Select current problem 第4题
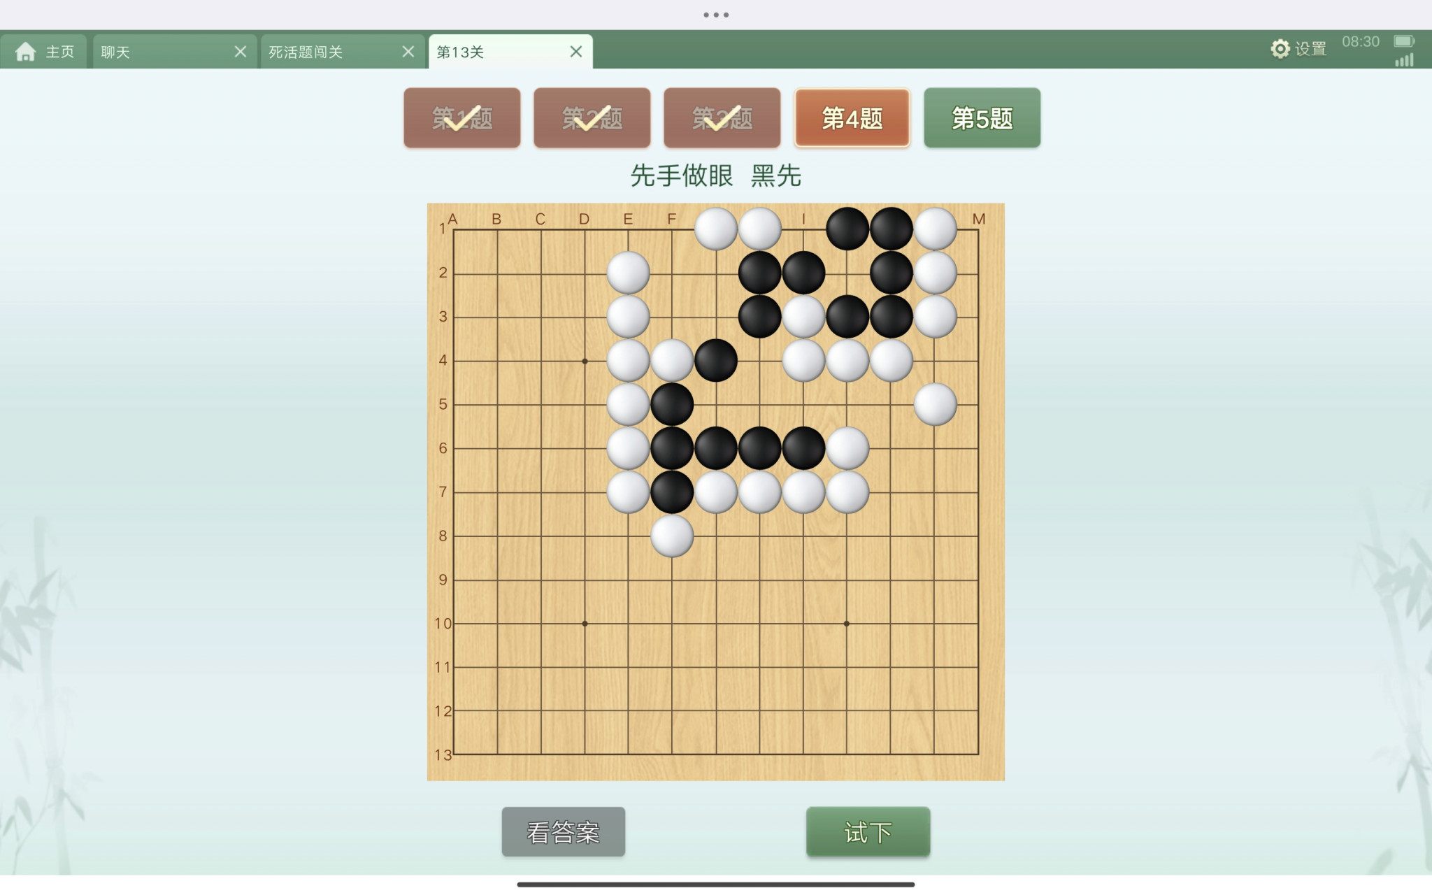The height and width of the screenshot is (895, 1432). (852, 117)
